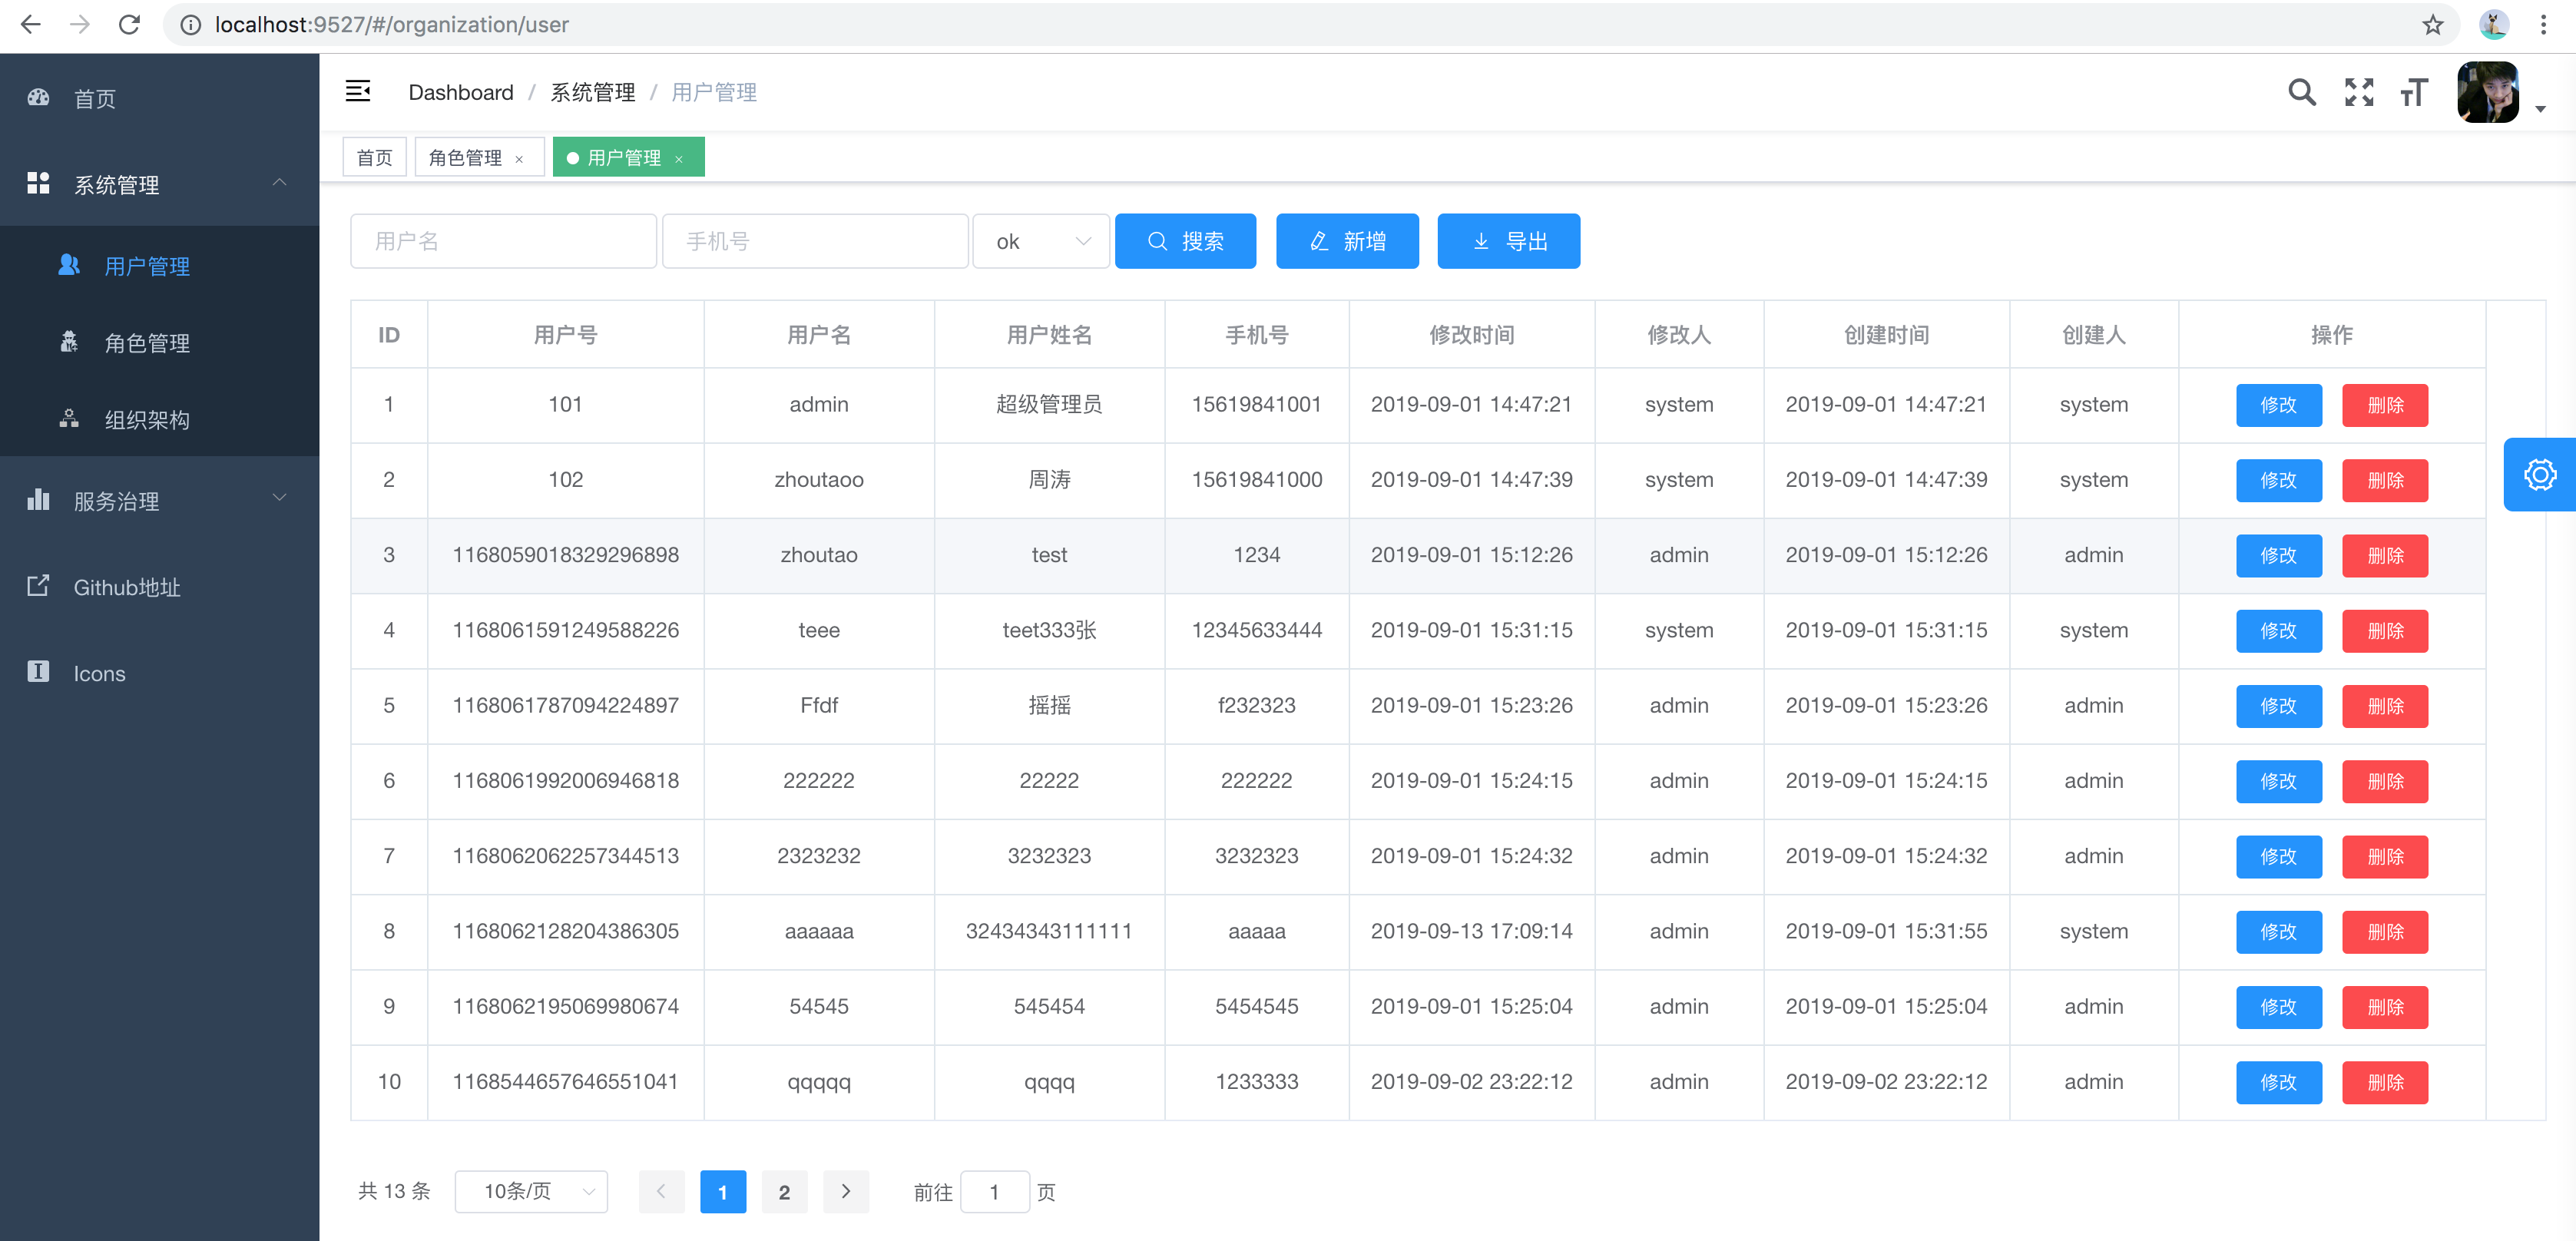
Task: Click the previous page arrow
Action: point(661,1191)
